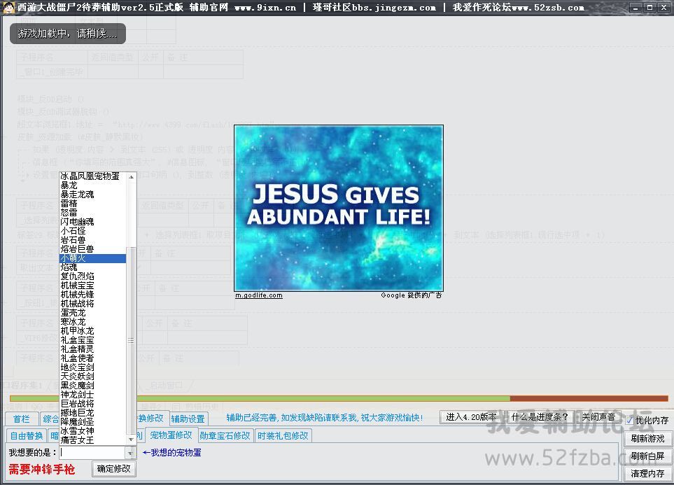Viewport: 674px width, 485px height.
Task: Switch to the 首栏 tab
Action: (x=22, y=419)
